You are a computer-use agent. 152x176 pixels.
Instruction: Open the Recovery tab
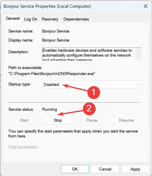pyautogui.click(x=50, y=19)
